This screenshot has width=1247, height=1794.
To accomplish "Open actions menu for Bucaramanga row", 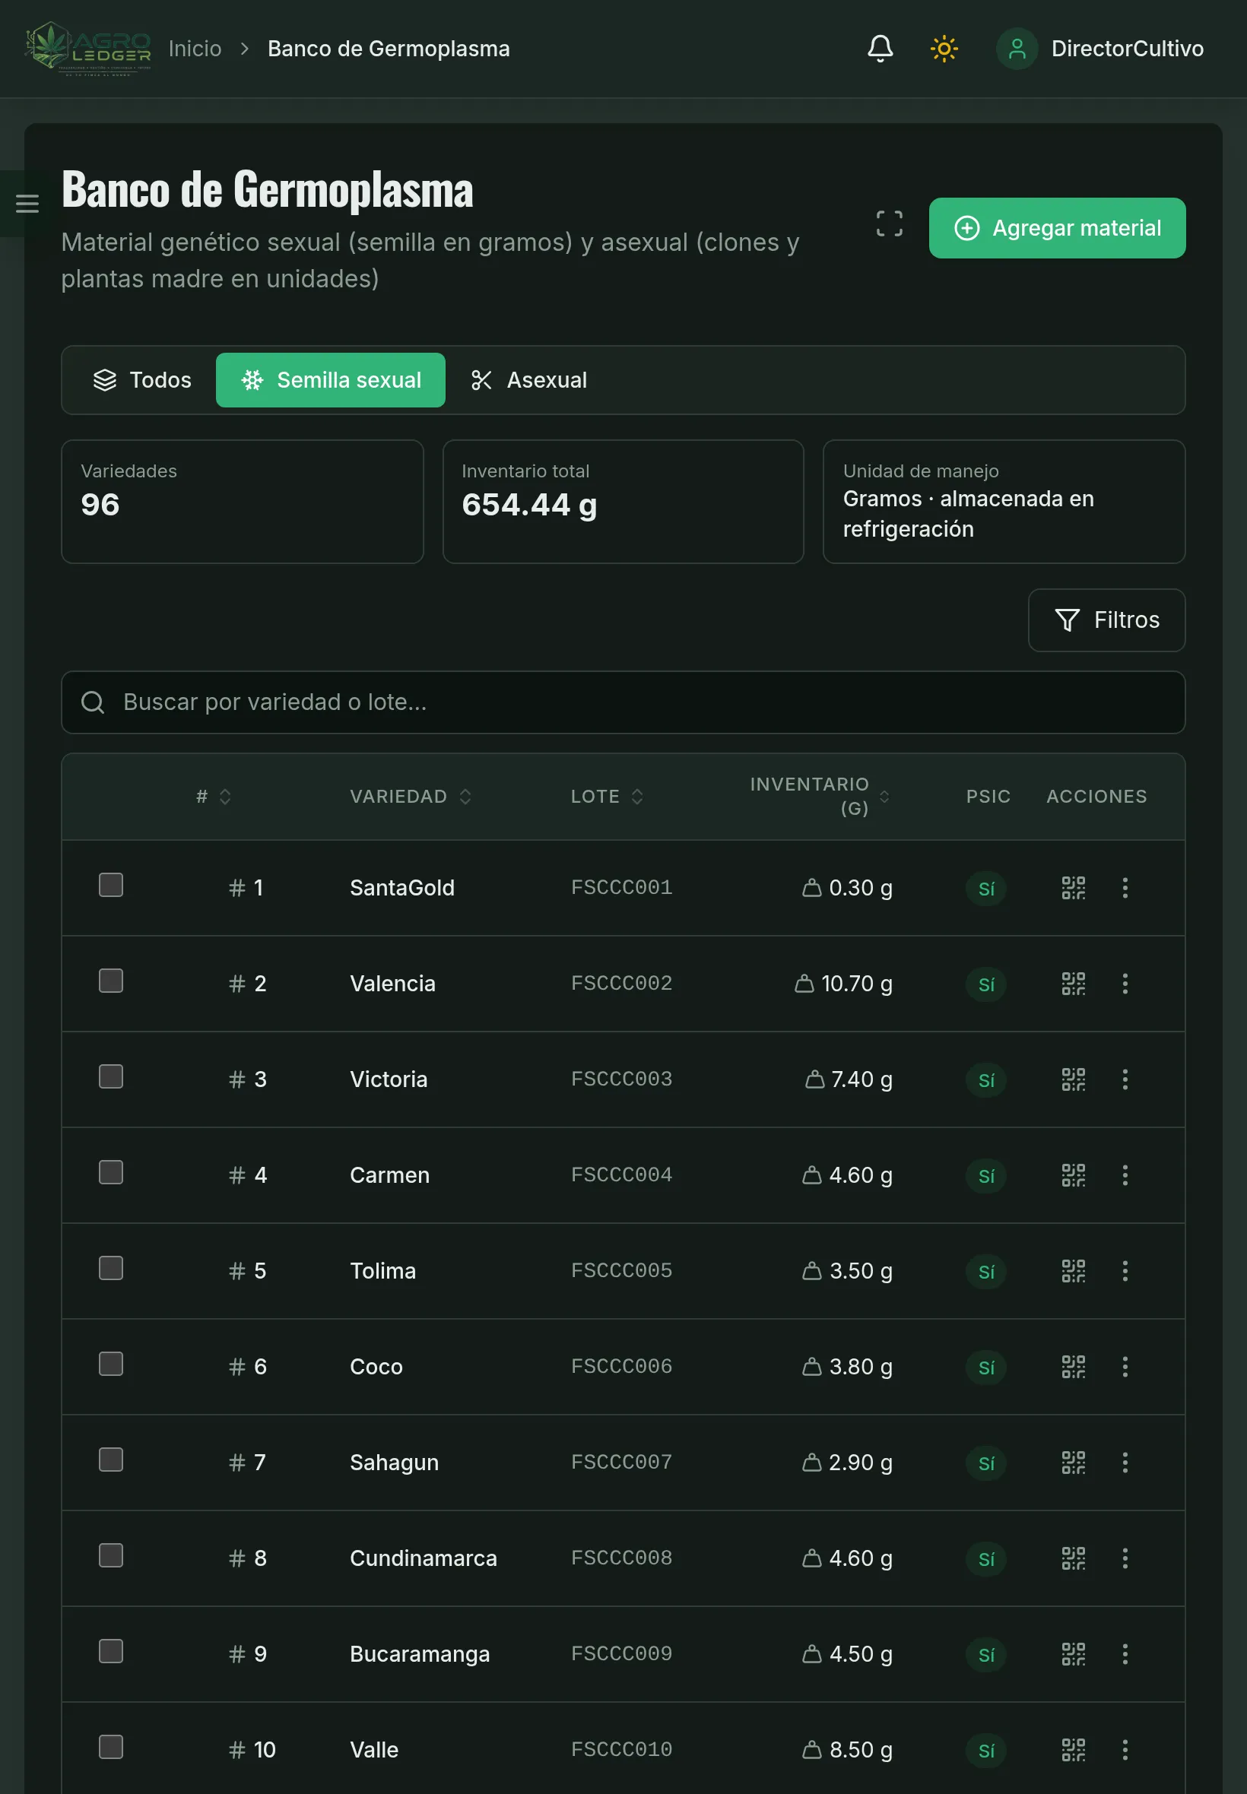I will point(1125,1653).
